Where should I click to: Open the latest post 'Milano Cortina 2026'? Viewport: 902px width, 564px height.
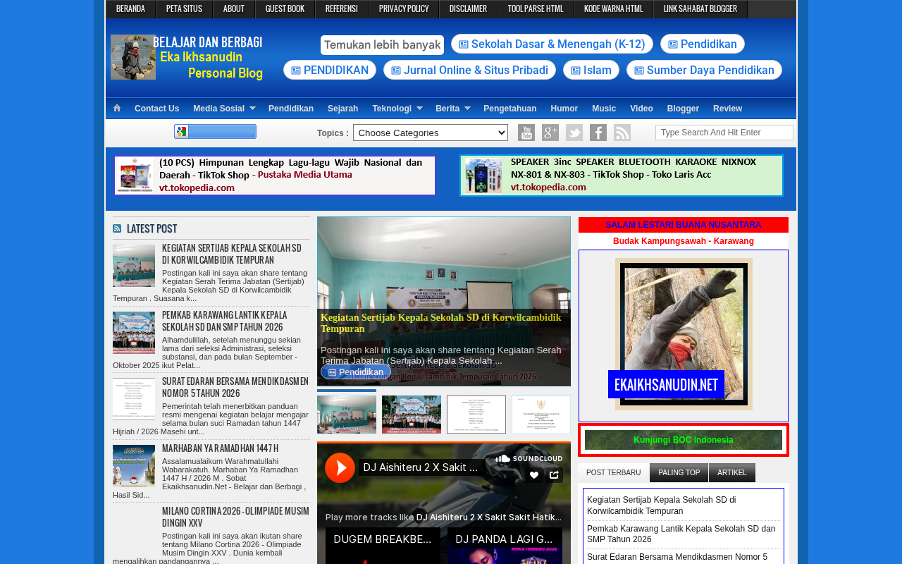coord(235,517)
